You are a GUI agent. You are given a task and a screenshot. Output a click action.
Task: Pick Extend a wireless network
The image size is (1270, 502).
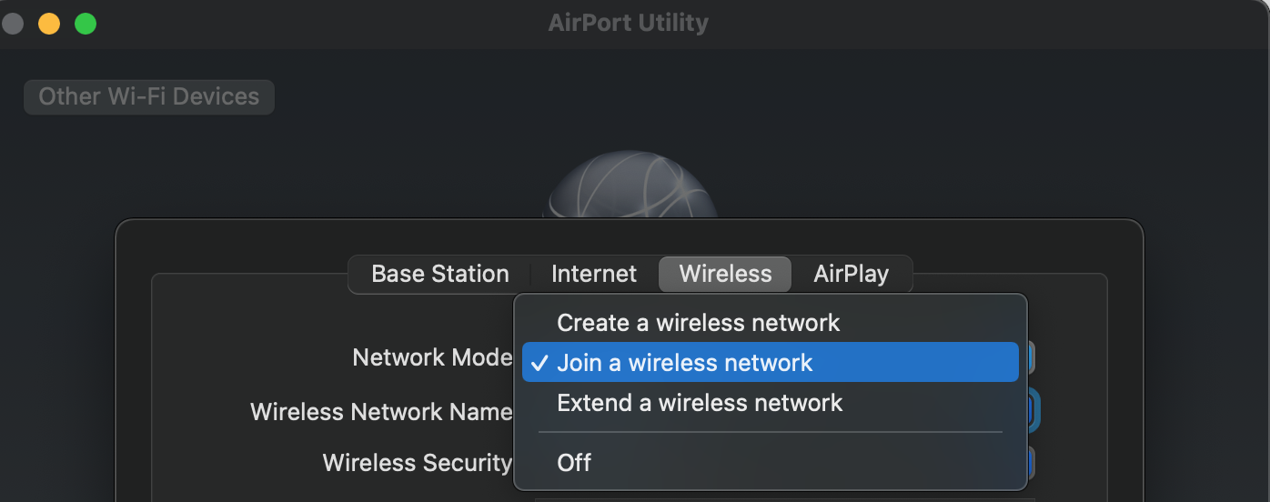pyautogui.click(x=700, y=403)
